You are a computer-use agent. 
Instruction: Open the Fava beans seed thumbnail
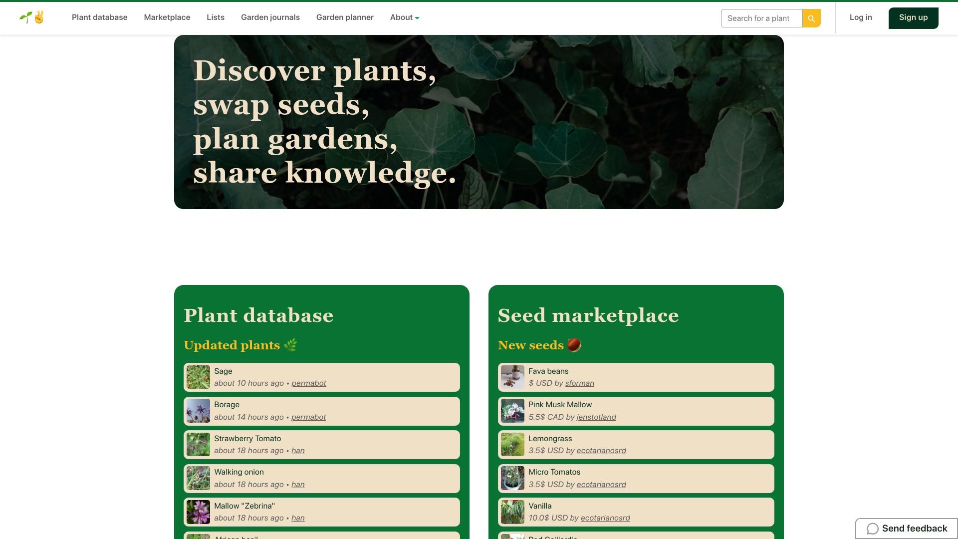click(512, 377)
